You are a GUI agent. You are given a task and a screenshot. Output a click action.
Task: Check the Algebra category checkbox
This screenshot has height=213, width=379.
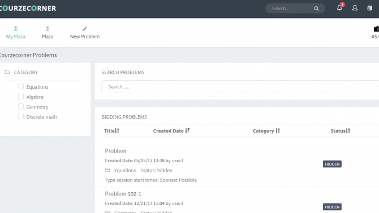coord(21,97)
